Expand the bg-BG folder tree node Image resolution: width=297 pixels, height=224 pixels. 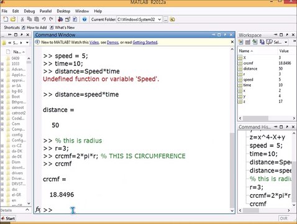coord(2,91)
